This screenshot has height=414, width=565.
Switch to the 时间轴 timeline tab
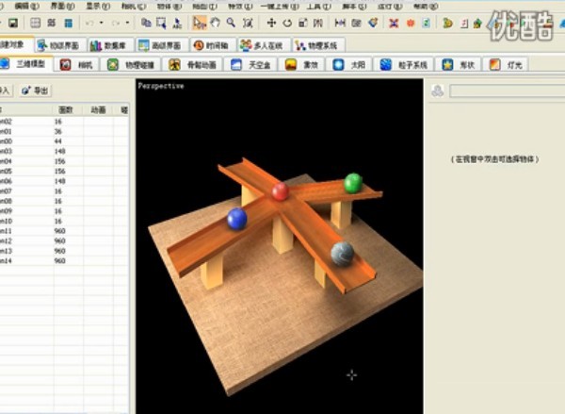(x=213, y=44)
